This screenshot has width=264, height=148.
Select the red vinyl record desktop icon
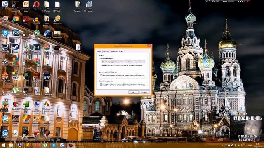pos(47,132)
